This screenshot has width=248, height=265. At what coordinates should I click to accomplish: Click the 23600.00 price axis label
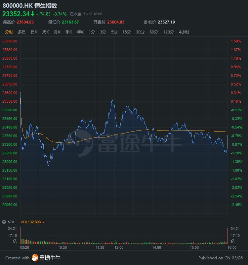(x=10, y=93)
